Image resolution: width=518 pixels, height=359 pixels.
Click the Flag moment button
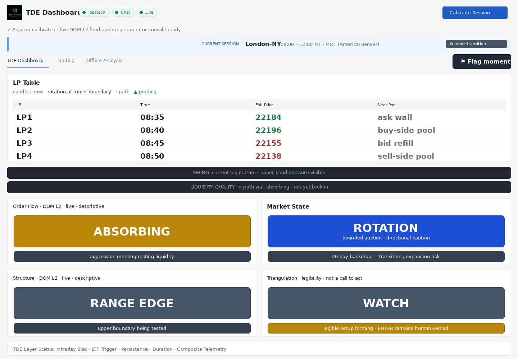tap(482, 61)
